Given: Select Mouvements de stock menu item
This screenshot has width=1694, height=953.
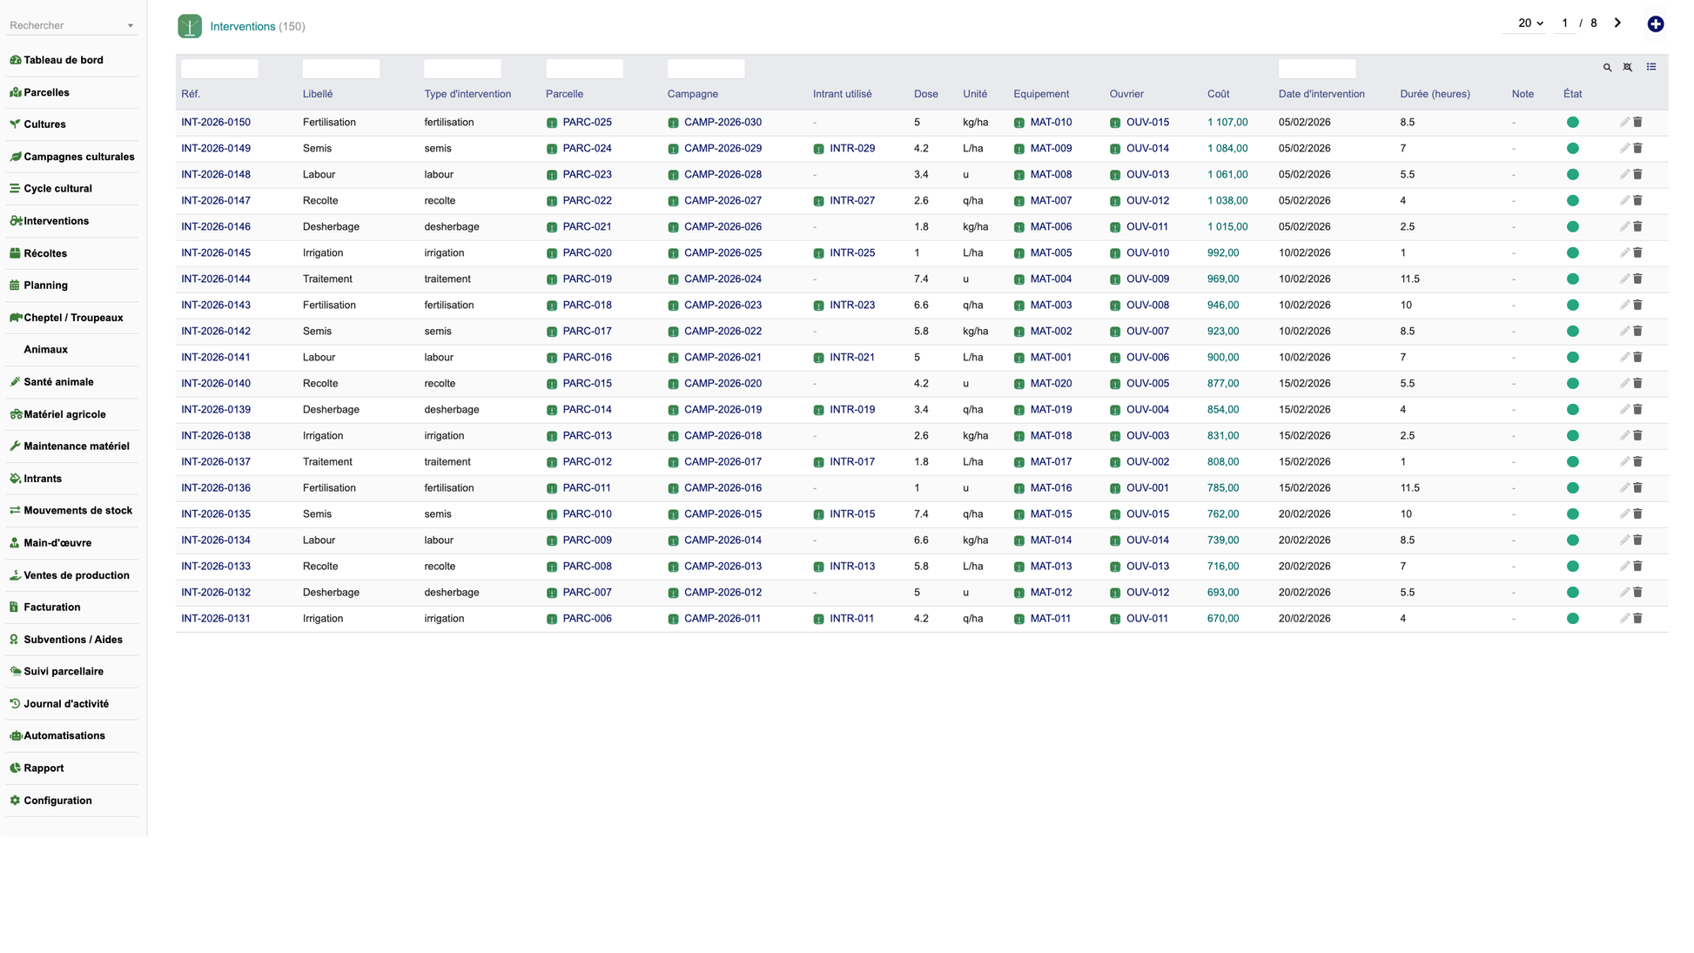Looking at the screenshot, I should [x=77, y=510].
